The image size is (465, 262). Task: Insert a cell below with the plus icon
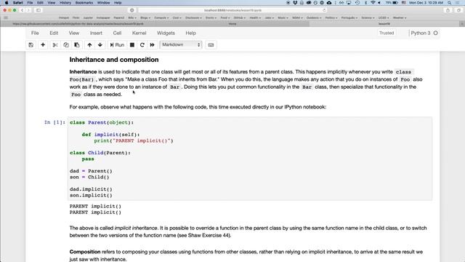(x=43, y=45)
